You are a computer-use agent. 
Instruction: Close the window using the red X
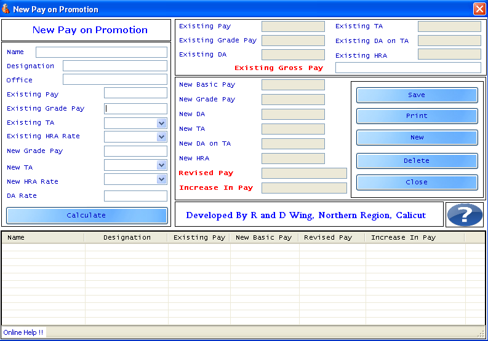(x=479, y=9)
